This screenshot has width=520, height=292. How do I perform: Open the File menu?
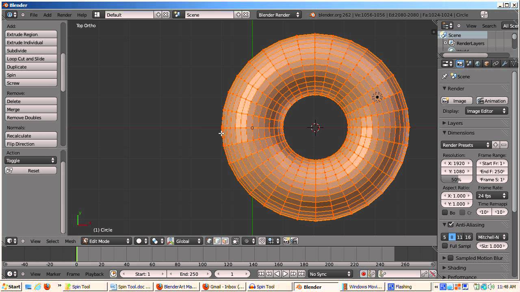[x=34, y=15]
